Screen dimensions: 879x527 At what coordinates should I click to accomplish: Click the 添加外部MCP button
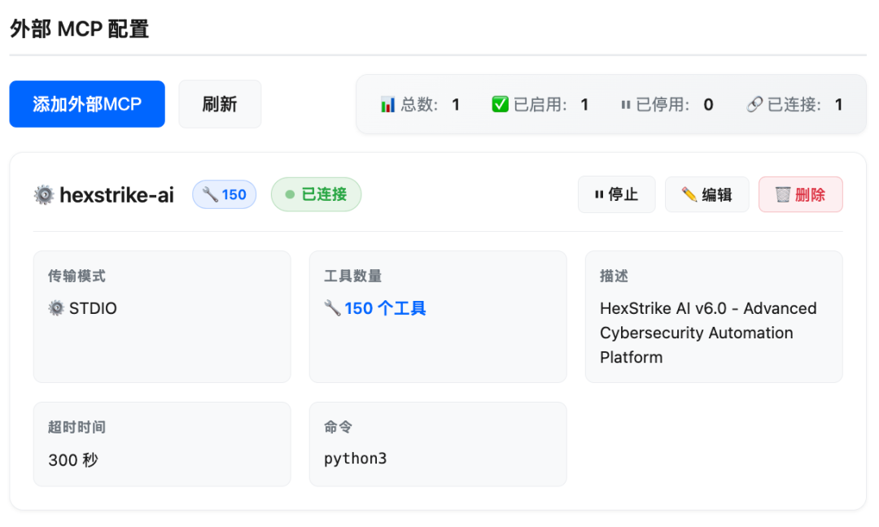87,104
